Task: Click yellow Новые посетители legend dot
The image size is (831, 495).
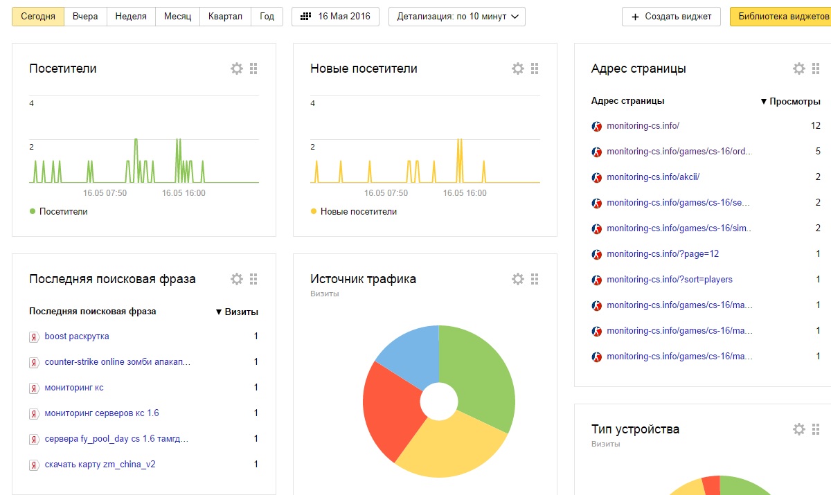Action: (313, 211)
